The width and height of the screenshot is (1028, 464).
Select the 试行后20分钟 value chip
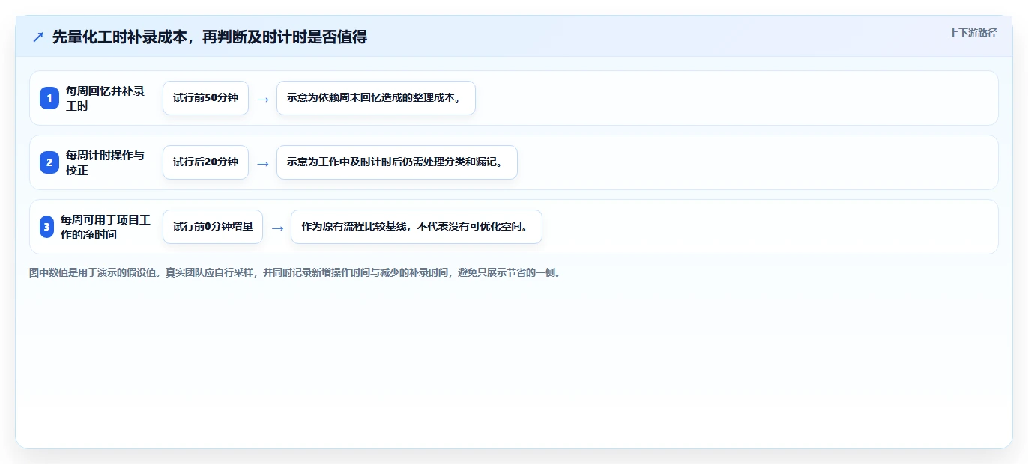tap(205, 162)
